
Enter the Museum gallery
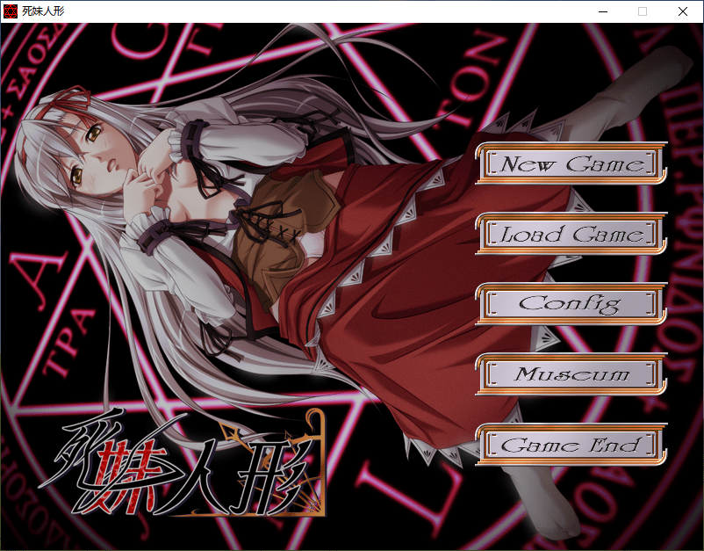[x=571, y=374]
